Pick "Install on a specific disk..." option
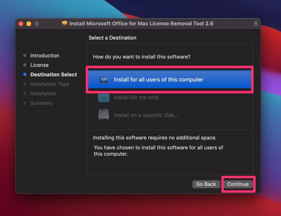The height and width of the screenshot is (216, 281). tap(146, 115)
